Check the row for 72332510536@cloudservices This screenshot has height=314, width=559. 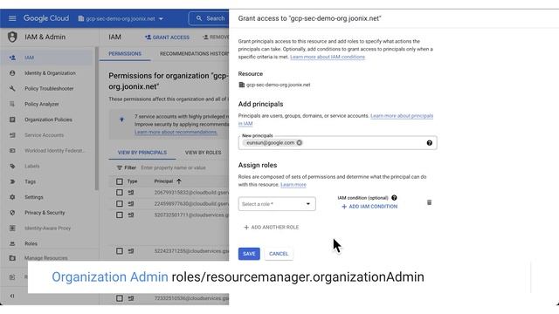coord(120,298)
